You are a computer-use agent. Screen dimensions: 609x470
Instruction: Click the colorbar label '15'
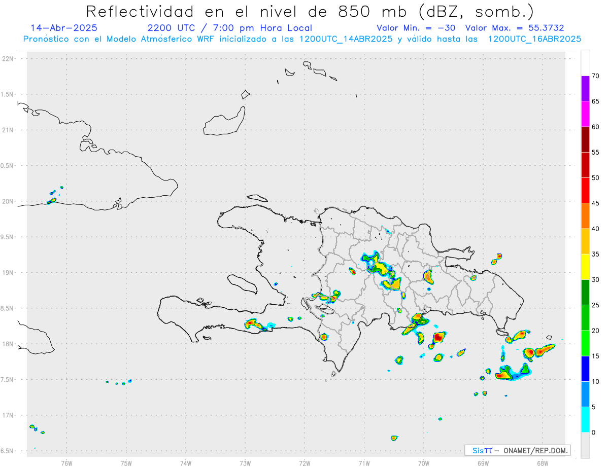595,356
